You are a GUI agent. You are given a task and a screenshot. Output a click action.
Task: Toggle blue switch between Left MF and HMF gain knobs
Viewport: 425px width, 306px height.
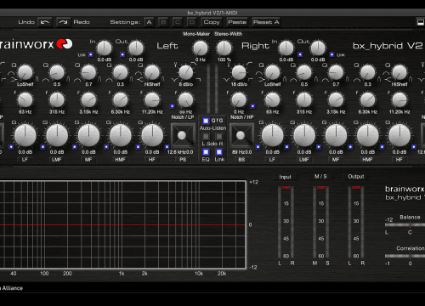106,147
